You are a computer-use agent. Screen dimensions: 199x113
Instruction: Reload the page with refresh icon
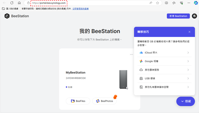[x=12, y=3]
